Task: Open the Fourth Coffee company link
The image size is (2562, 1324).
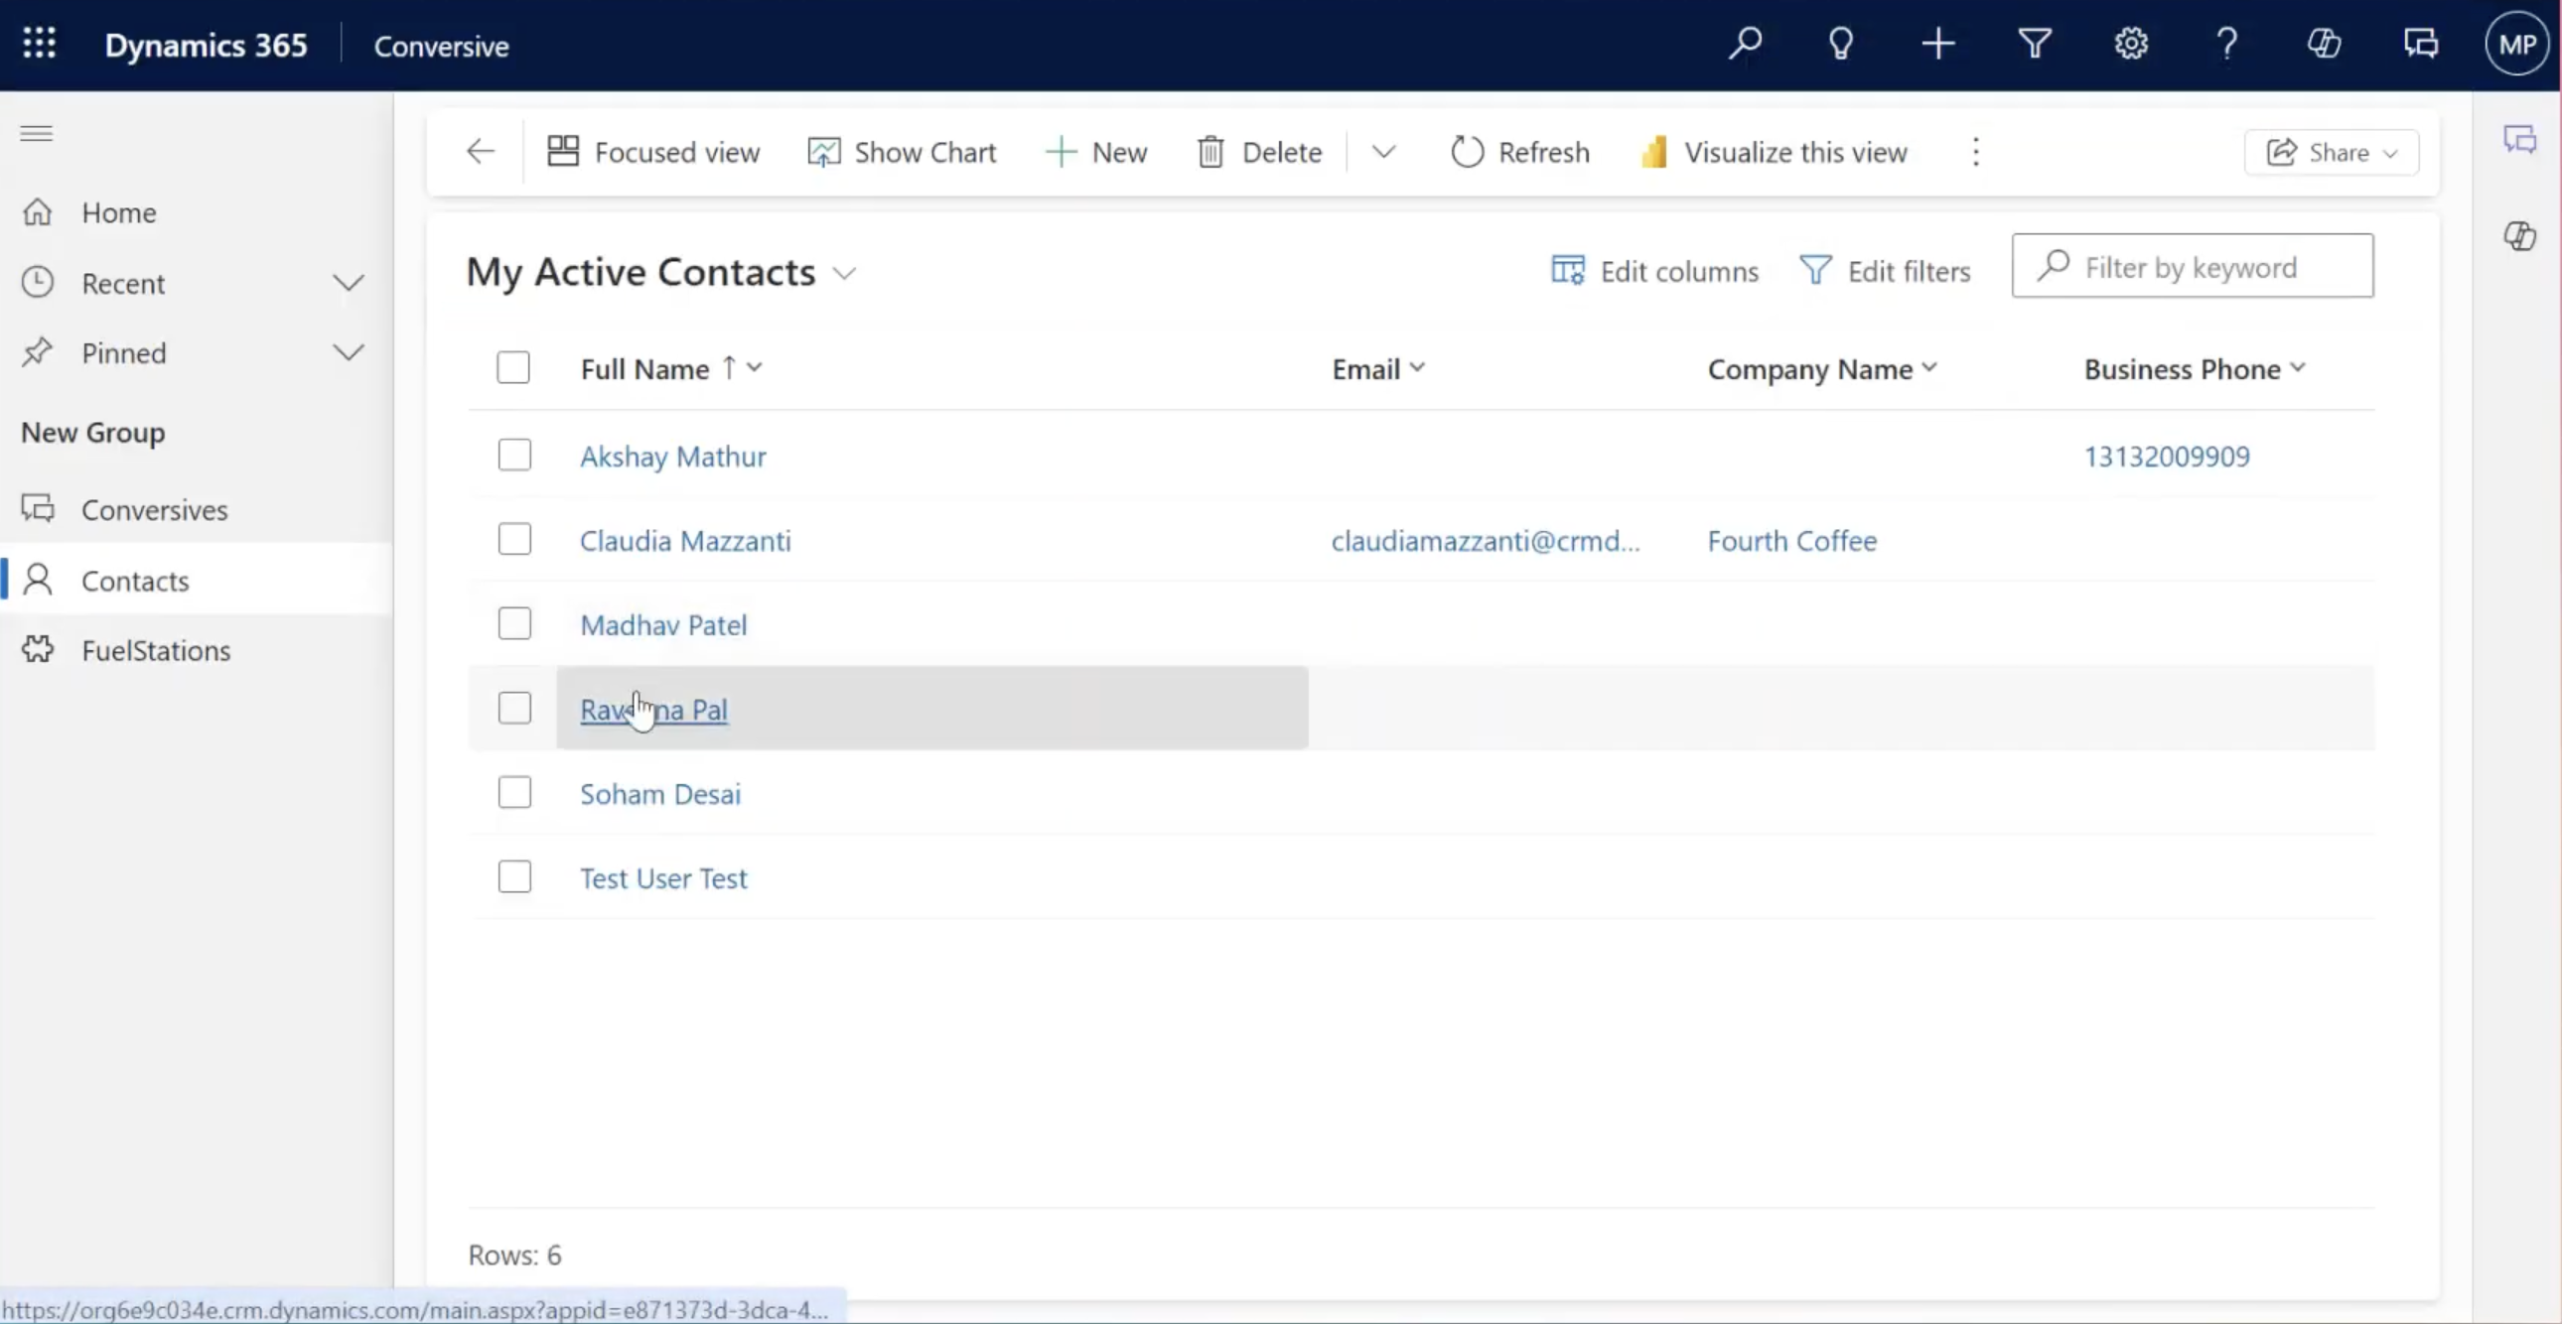Action: [1792, 541]
